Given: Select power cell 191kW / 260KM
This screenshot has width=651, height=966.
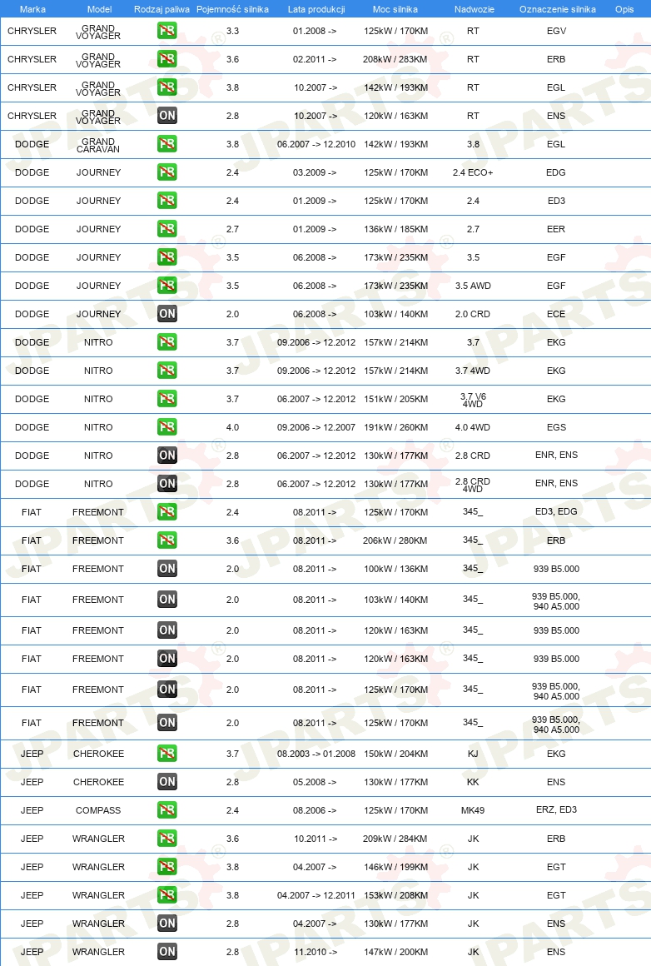Looking at the screenshot, I should pyautogui.click(x=395, y=427).
